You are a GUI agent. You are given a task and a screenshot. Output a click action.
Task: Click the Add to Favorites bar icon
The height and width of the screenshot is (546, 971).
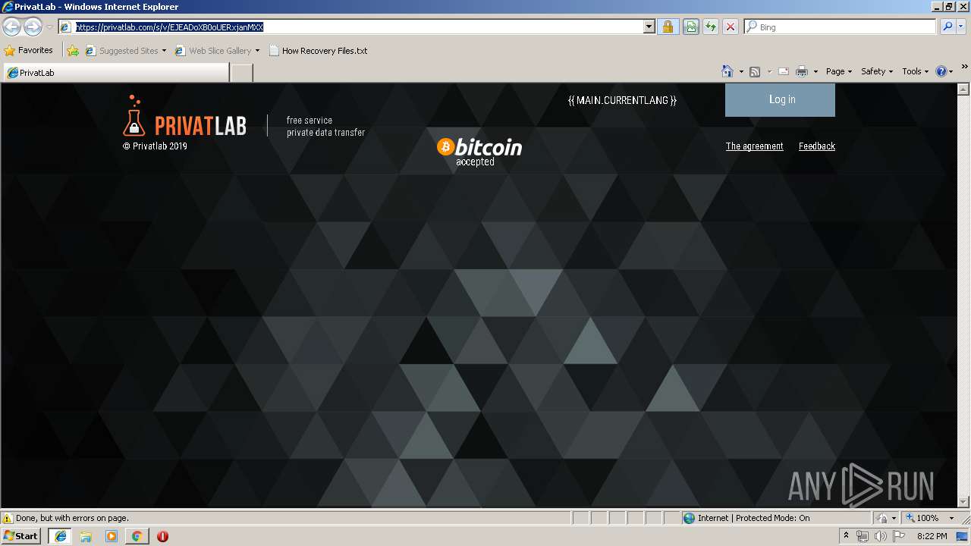pos(73,51)
